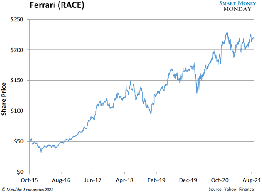
Task: Click the 'Jun-17' x-axis label
Action: pyautogui.click(x=93, y=180)
